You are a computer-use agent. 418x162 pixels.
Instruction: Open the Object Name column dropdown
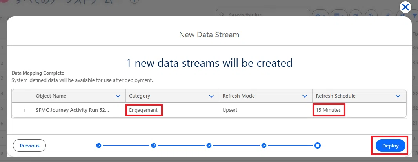pos(118,96)
